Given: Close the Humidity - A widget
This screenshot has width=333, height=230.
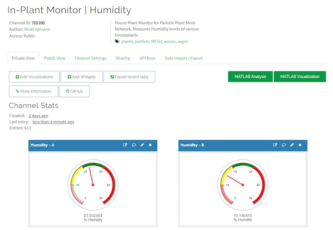Looking at the screenshot, I should [x=150, y=145].
